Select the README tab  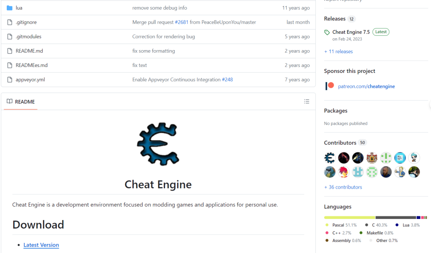[x=21, y=101]
